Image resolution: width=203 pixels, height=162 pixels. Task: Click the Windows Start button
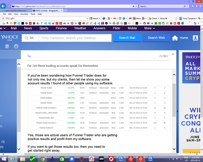point(4,159)
